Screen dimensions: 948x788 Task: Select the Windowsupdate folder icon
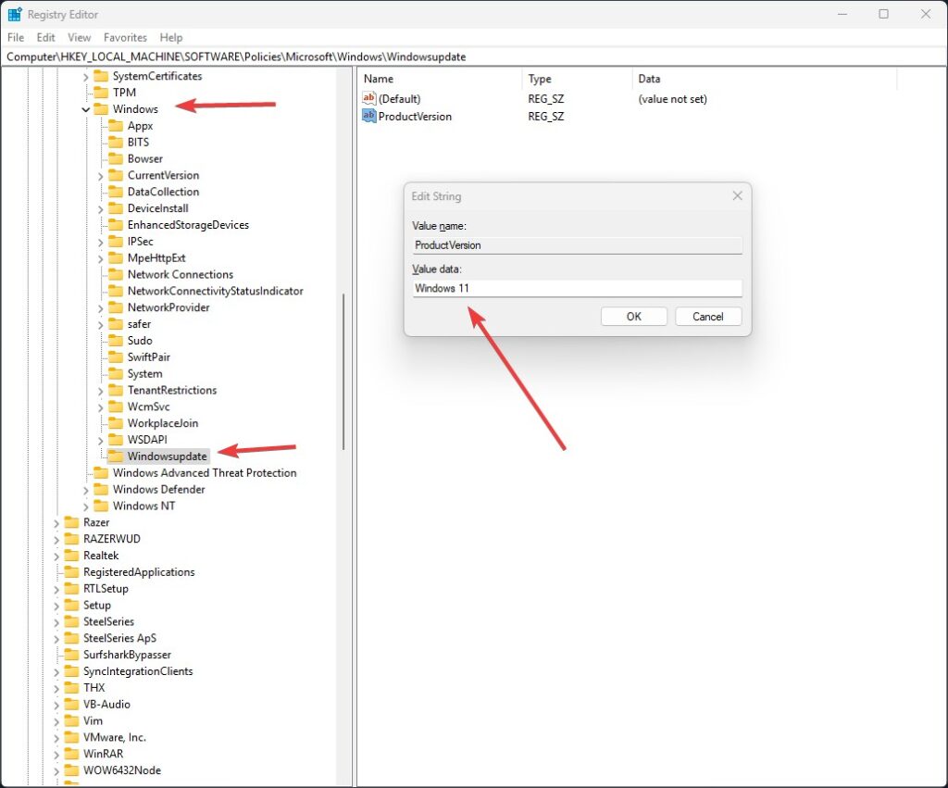point(116,456)
